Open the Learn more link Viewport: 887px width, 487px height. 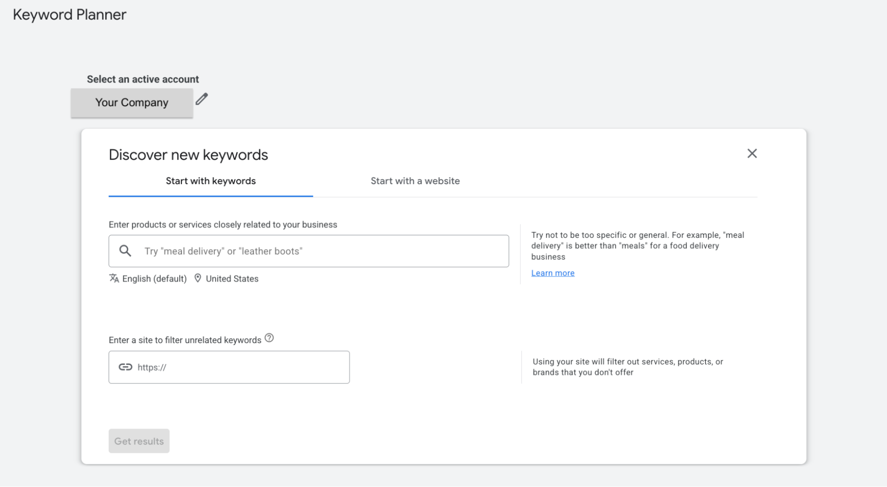[x=552, y=273]
